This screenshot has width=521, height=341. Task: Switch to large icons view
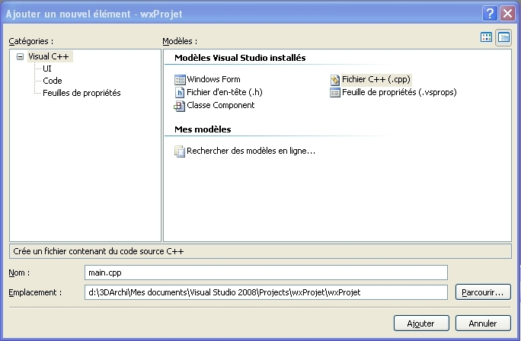tap(486, 37)
